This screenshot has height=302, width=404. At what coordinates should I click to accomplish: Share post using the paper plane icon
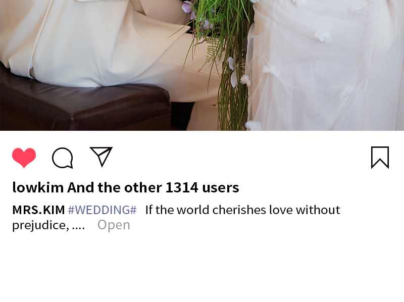coord(101,157)
